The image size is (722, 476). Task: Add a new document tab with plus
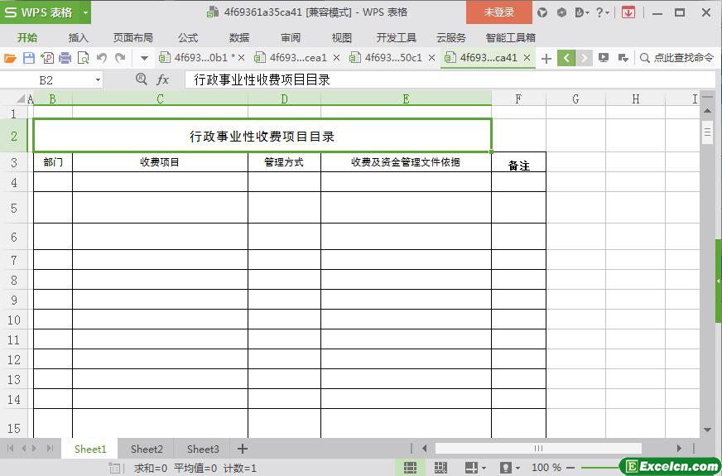tap(546, 59)
